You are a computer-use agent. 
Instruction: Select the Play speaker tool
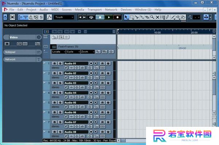(x=178, y=17)
